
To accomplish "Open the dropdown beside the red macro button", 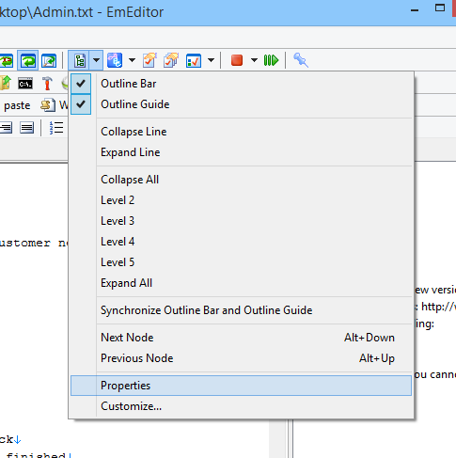I will 254,60.
